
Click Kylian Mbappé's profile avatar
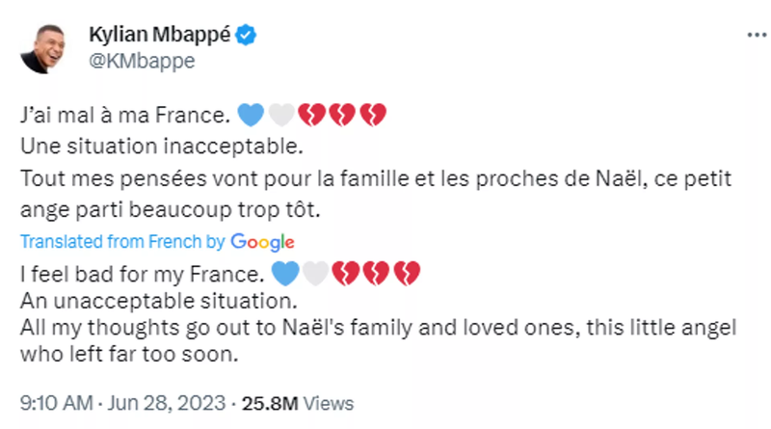tap(45, 48)
